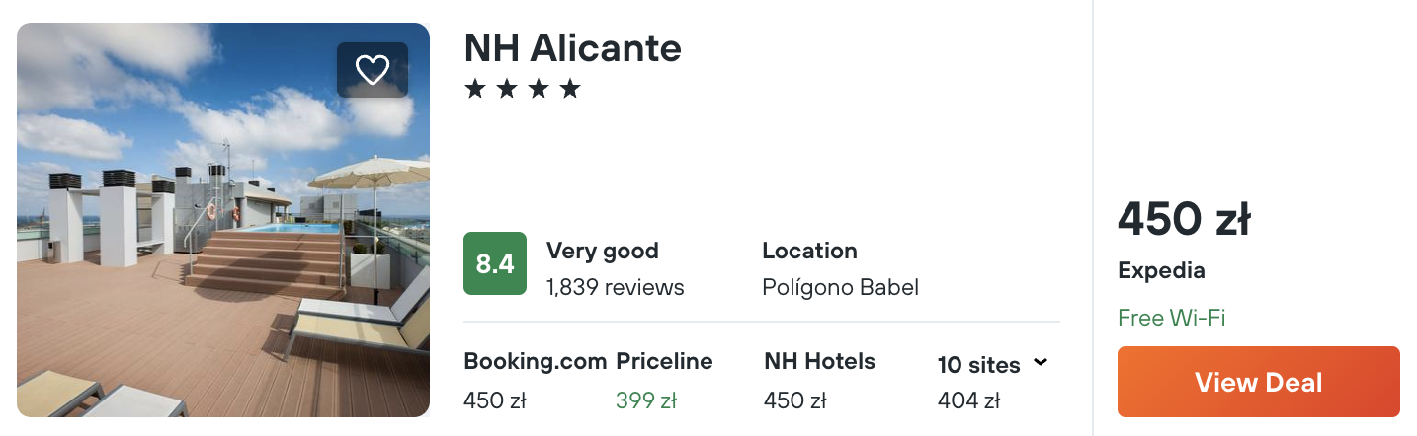
Task: Choose the 404 zł price under 10 sites
Action: pos(968,400)
